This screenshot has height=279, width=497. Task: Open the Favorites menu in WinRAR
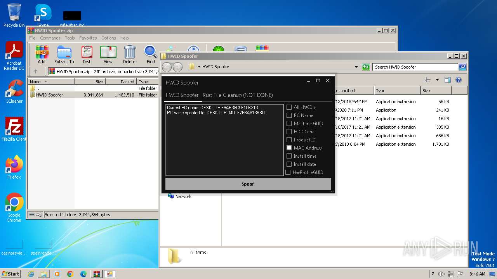coord(88,38)
